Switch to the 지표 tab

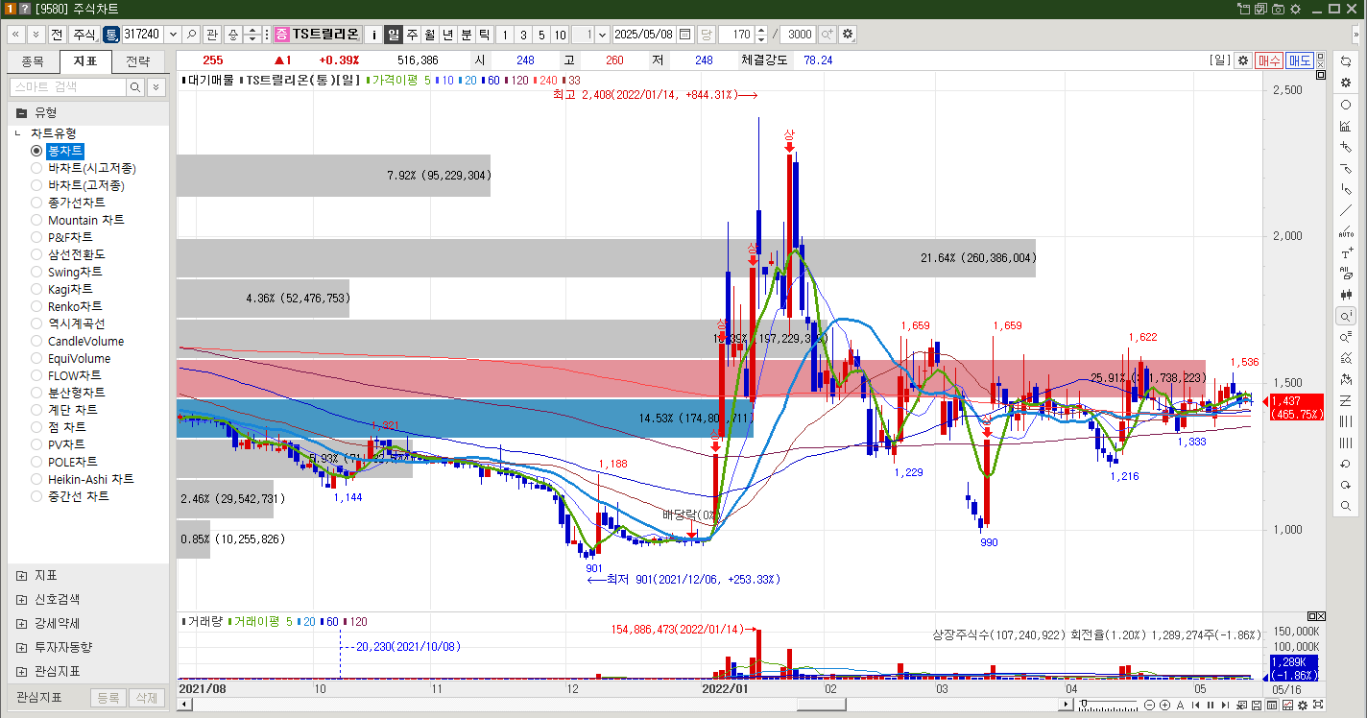[85, 61]
